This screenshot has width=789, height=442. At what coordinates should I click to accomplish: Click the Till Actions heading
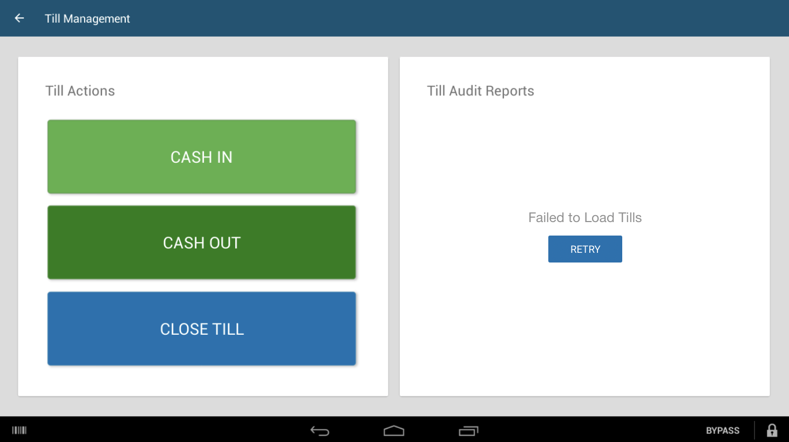pos(80,91)
